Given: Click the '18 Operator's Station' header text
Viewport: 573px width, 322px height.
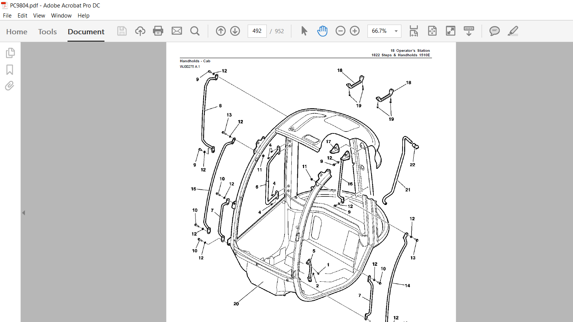Looking at the screenshot, I should point(410,51).
